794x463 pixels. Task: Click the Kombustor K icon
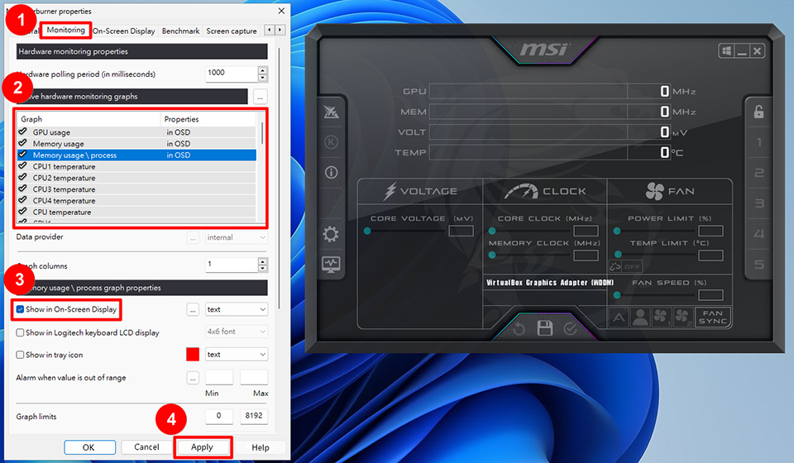click(331, 142)
